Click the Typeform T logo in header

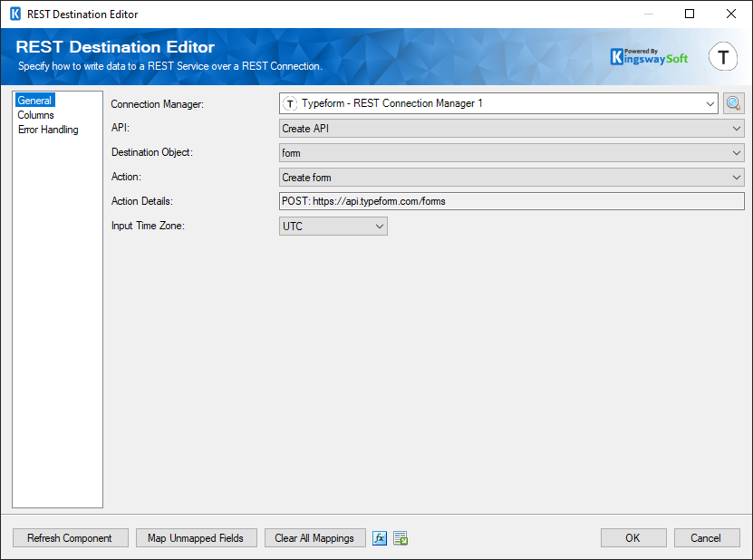tap(723, 57)
